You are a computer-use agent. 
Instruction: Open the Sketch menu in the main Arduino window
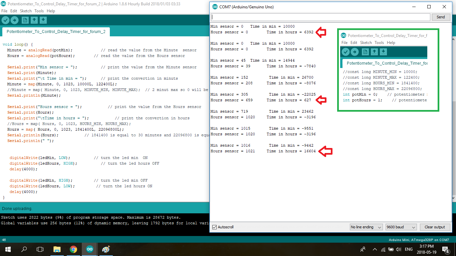pos(26,11)
